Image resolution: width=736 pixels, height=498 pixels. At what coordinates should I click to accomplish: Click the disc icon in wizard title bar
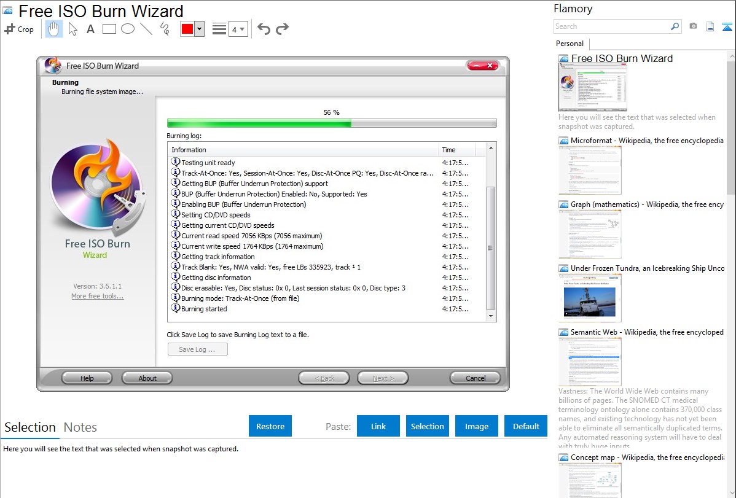point(53,66)
